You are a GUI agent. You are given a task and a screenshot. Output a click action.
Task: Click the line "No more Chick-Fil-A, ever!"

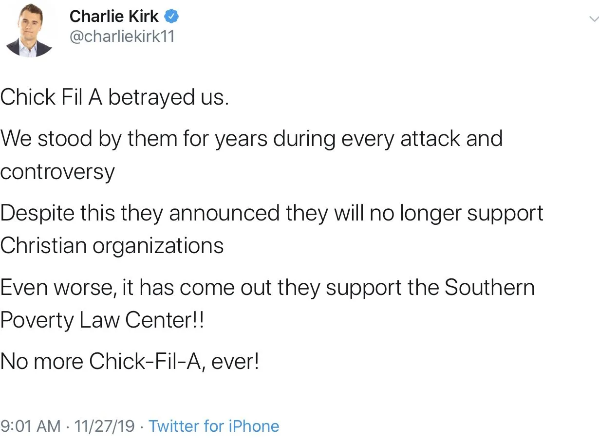coord(129,361)
